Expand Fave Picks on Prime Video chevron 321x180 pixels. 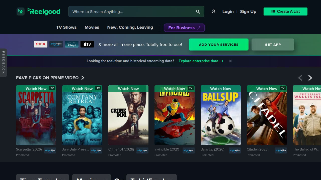pyautogui.click(x=83, y=78)
